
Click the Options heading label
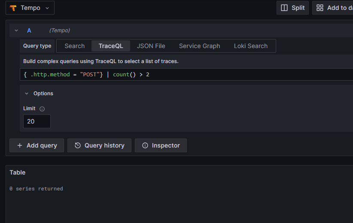tap(43, 93)
